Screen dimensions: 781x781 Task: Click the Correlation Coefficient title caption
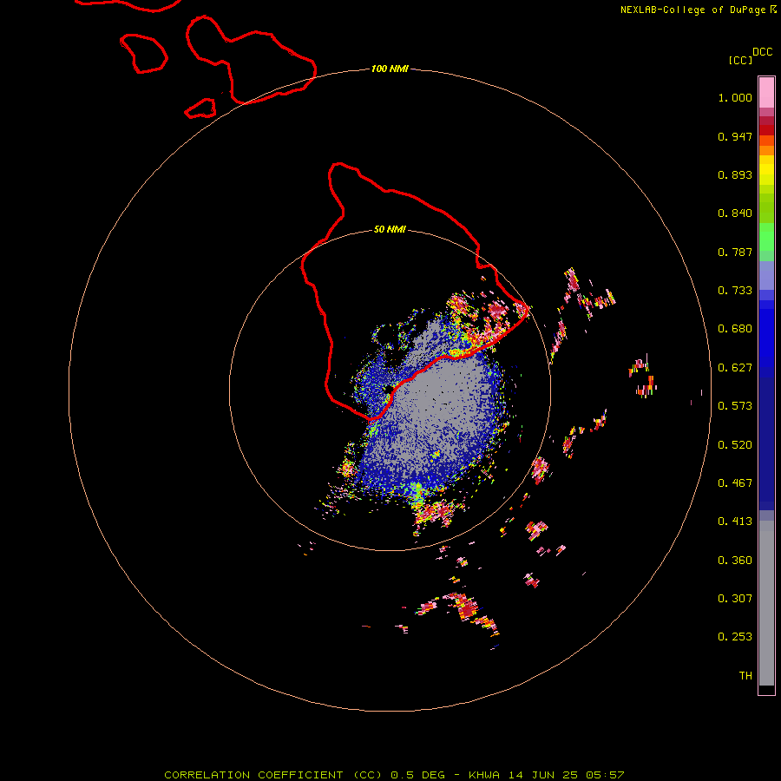click(x=394, y=775)
